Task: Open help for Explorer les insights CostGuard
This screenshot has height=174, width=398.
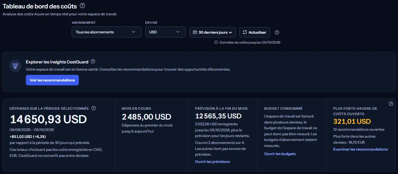Action: (93, 62)
